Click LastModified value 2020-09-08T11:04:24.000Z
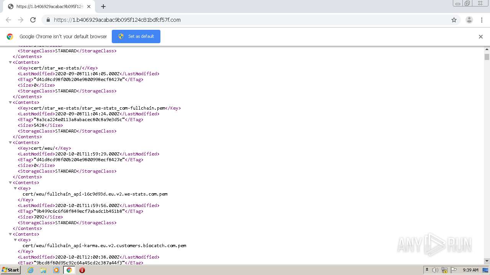 coord(88,114)
